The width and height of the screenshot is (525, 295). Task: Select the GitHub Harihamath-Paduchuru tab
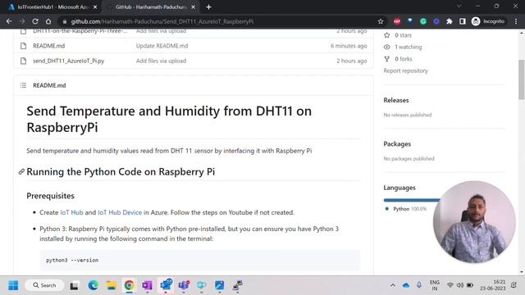tap(151, 7)
